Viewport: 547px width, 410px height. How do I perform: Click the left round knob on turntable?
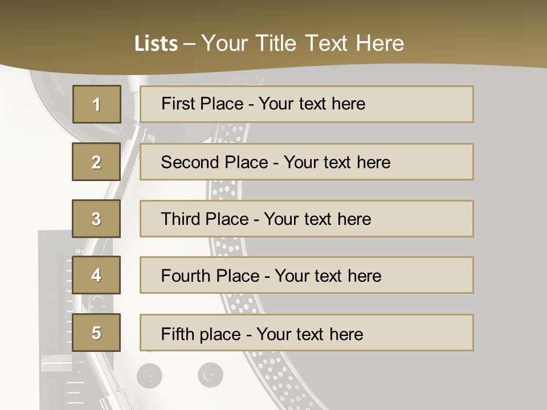coord(149,376)
